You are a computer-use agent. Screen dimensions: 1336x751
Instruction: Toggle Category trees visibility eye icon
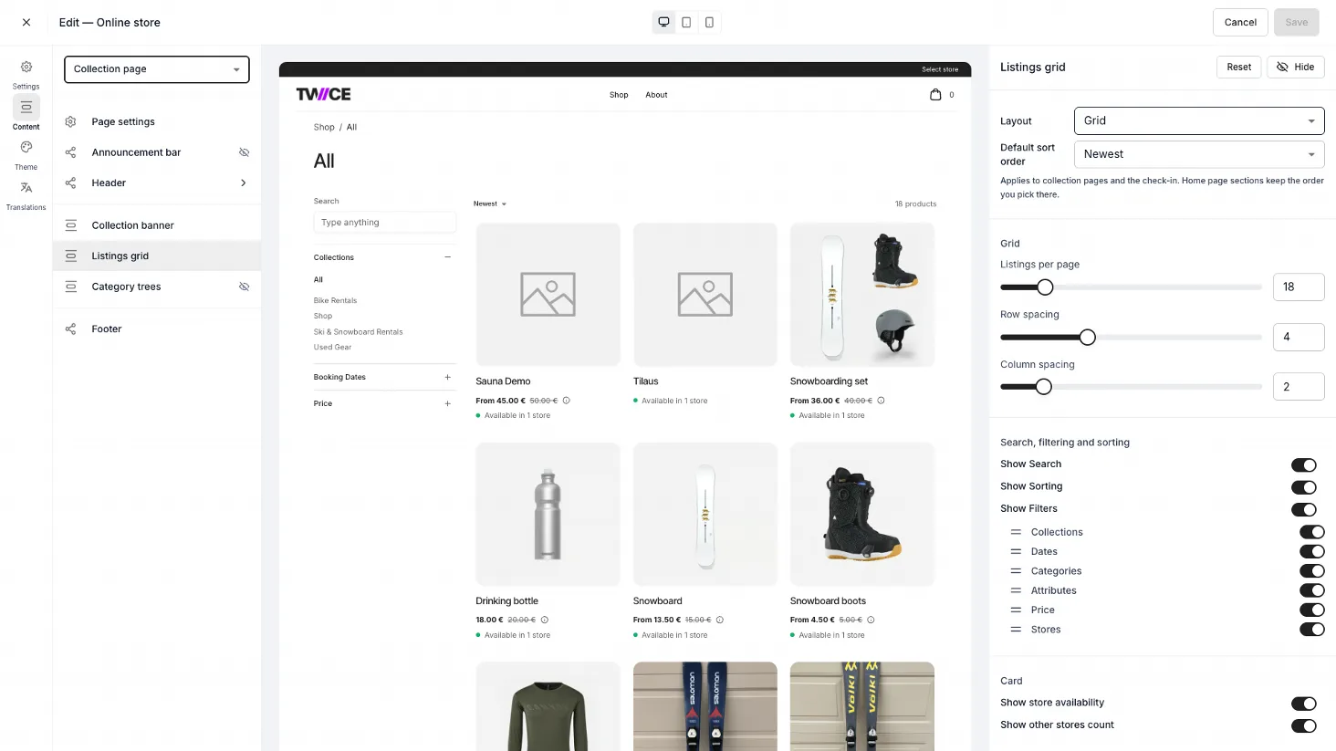[x=244, y=287]
